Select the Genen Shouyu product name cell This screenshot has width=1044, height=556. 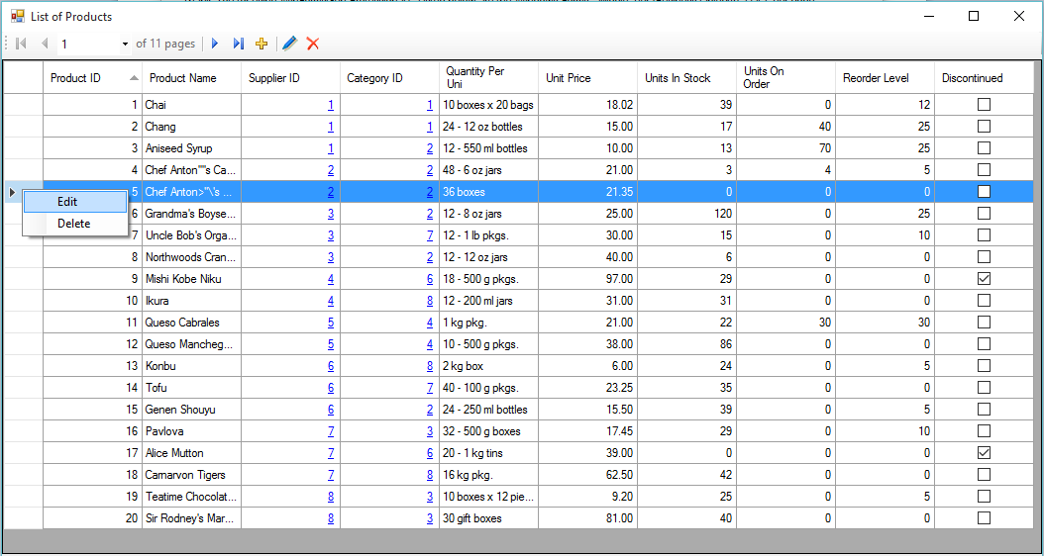[192, 410]
